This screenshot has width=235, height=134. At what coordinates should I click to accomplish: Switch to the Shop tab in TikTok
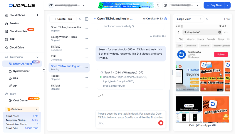pyautogui.click(x=221, y=39)
